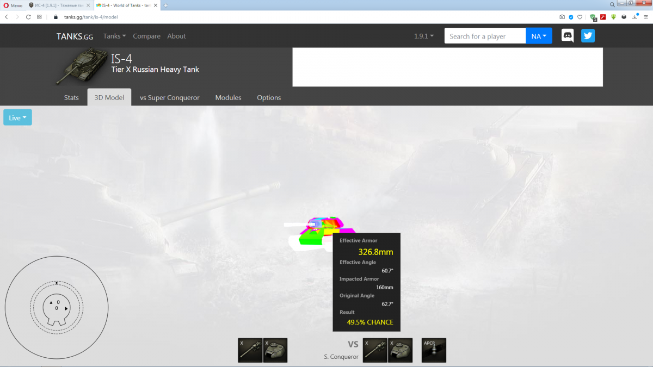Viewport: 653px width, 367px height.
Task: Click the up arrow in turret angle widget
Action: [x=51, y=302]
